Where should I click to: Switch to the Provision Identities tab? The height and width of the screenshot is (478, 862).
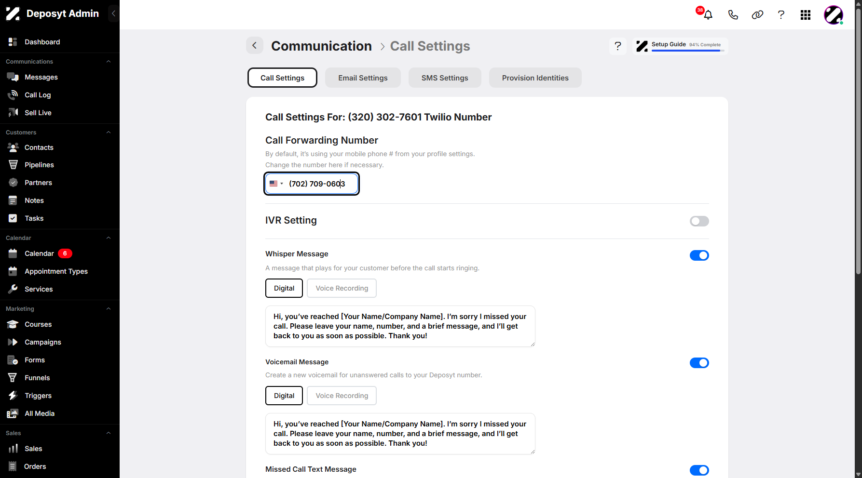[535, 78]
